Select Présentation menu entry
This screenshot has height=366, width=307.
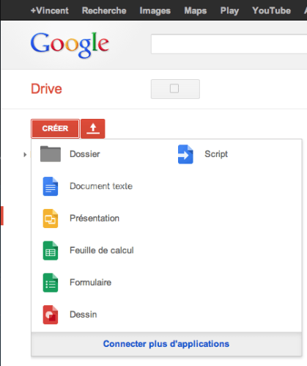tap(95, 218)
